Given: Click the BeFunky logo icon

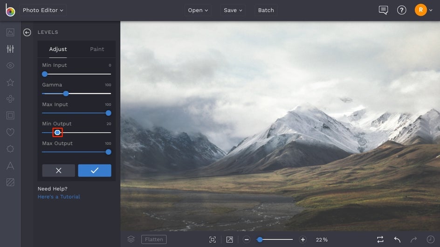Looking at the screenshot, I should (x=10, y=10).
